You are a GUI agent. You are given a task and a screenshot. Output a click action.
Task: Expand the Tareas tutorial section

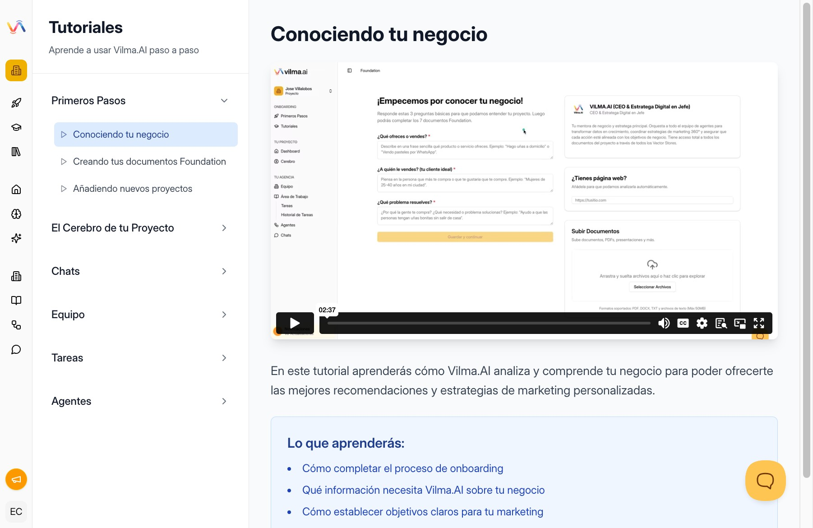coord(140,358)
